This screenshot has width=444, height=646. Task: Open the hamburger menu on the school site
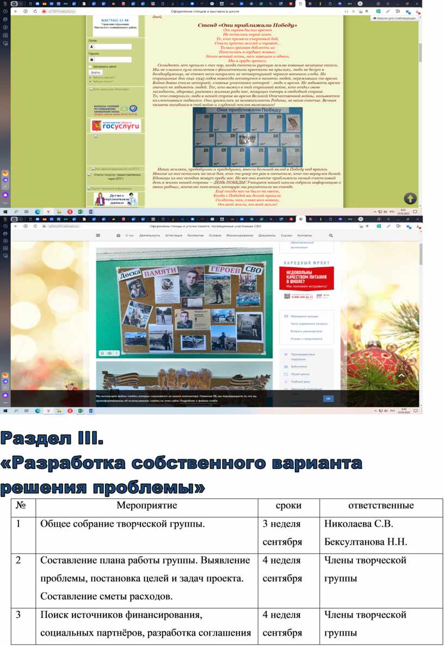coord(98,236)
